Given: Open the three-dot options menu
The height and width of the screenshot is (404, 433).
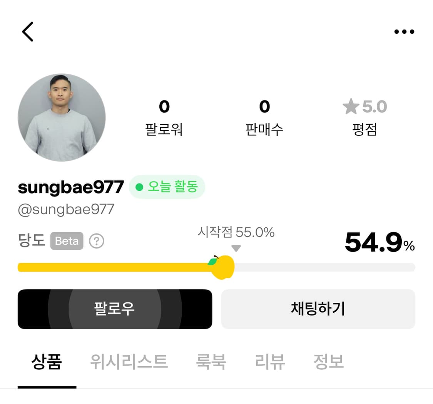Looking at the screenshot, I should [404, 32].
